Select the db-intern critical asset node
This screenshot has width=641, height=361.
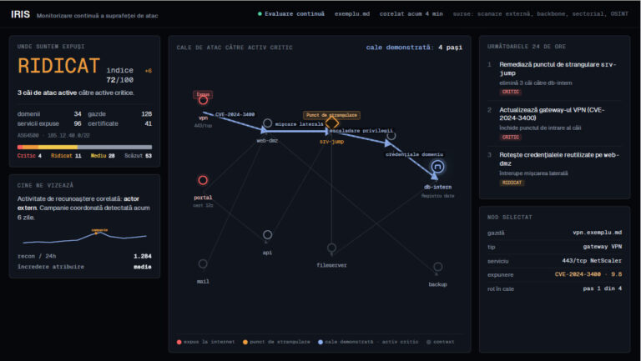pyautogui.click(x=437, y=167)
